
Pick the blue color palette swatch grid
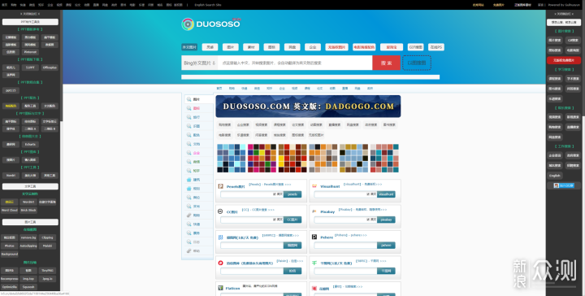(232, 159)
